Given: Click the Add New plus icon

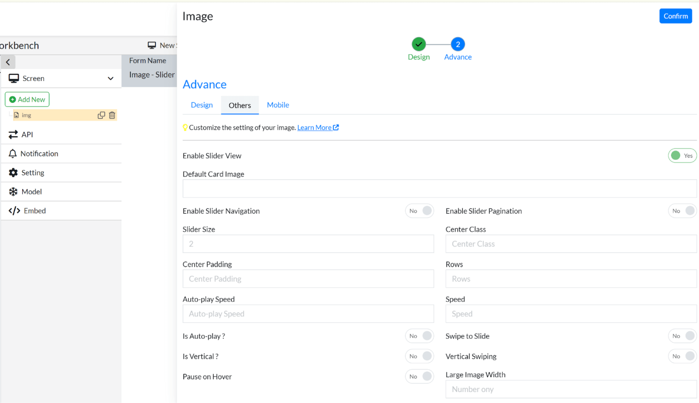Looking at the screenshot, I should click(12, 99).
